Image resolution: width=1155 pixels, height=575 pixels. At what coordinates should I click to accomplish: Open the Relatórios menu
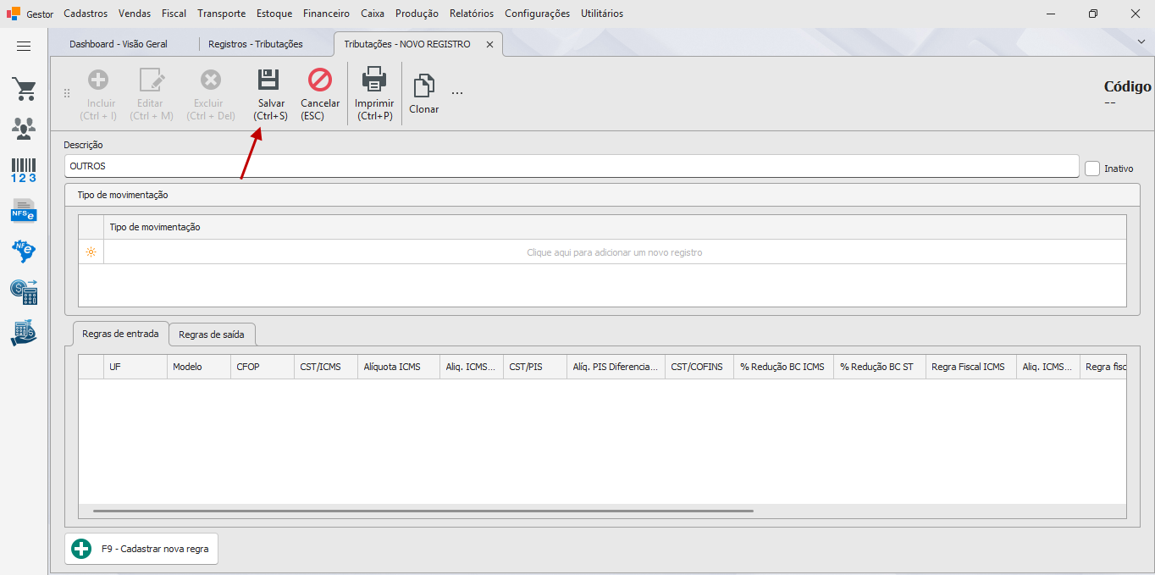pyautogui.click(x=472, y=14)
